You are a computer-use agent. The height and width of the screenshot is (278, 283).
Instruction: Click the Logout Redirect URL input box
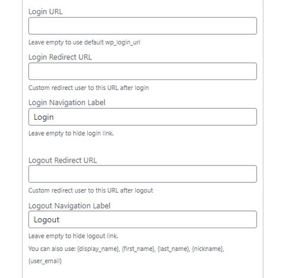(142, 174)
